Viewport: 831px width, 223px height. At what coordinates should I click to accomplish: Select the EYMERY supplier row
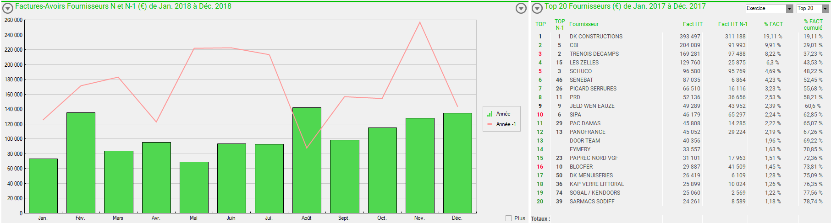[x=680, y=149]
